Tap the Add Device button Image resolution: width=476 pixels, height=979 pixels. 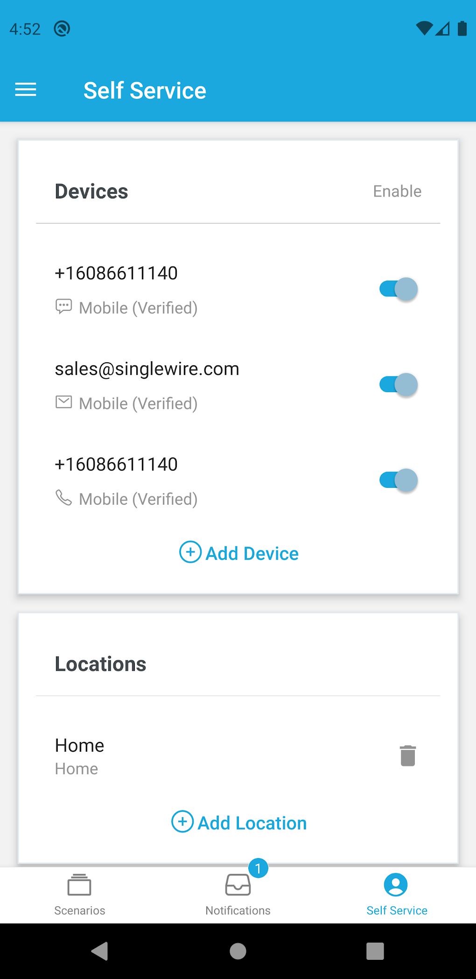click(x=239, y=553)
